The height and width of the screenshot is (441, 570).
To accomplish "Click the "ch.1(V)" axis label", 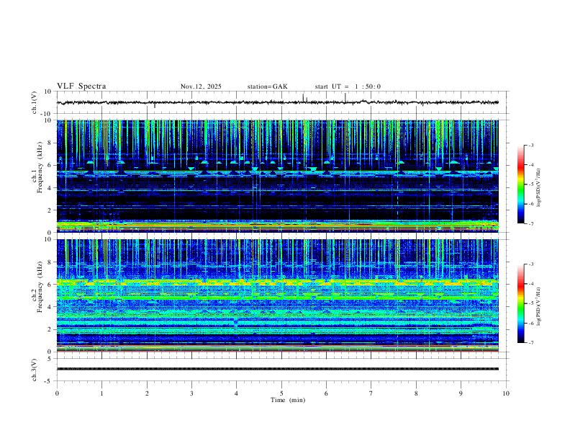I will pyautogui.click(x=35, y=102).
